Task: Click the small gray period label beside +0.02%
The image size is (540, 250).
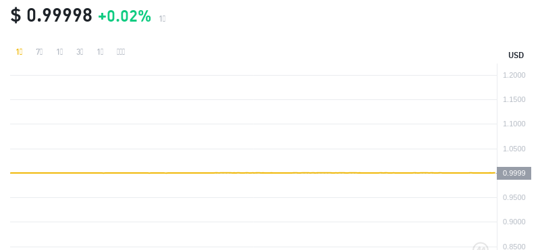Action: (162, 19)
